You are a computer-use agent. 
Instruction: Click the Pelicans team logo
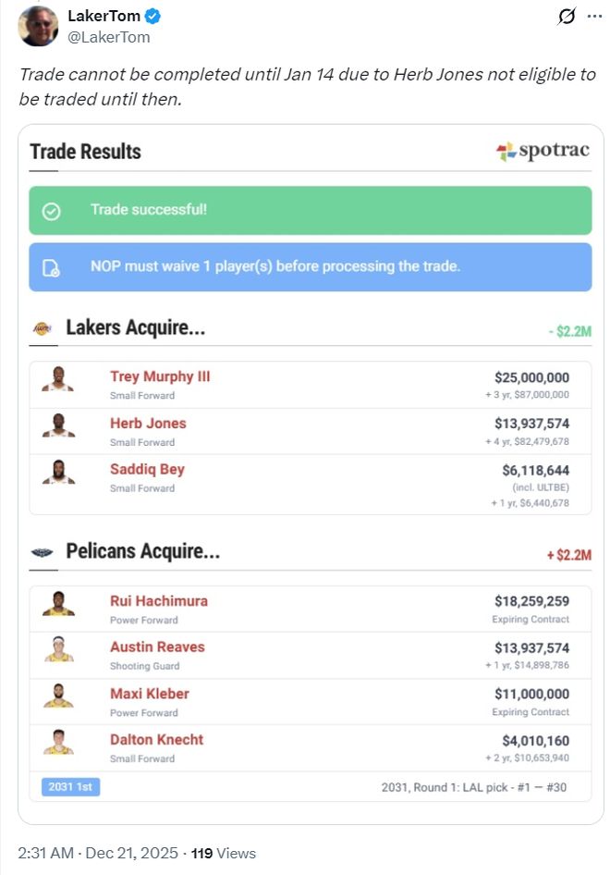point(43,552)
